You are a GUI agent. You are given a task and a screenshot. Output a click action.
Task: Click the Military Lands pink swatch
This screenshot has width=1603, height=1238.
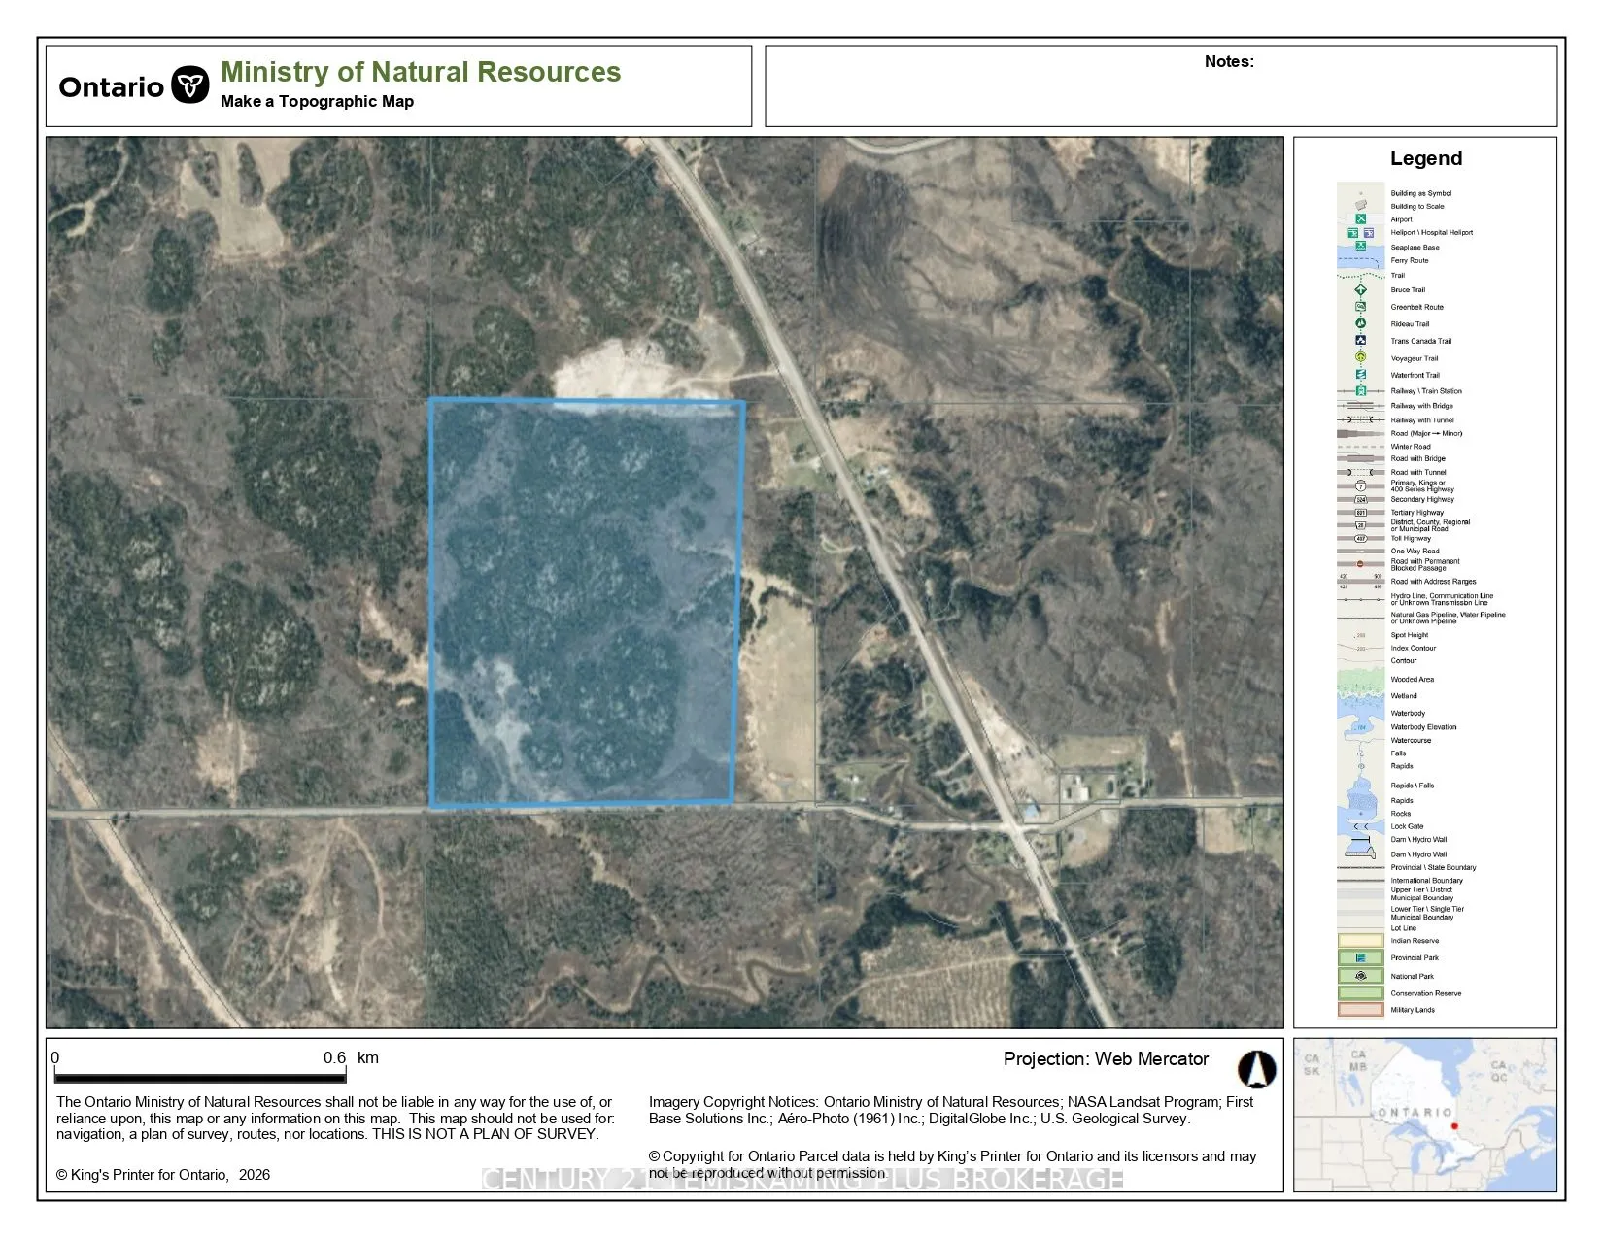coord(1361,1010)
